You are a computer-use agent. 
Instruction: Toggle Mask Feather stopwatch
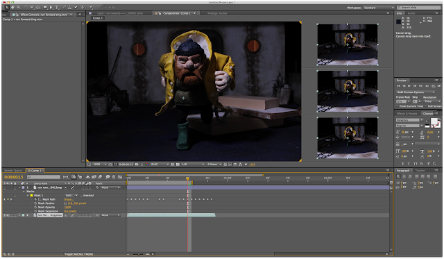pyautogui.click(x=35, y=203)
